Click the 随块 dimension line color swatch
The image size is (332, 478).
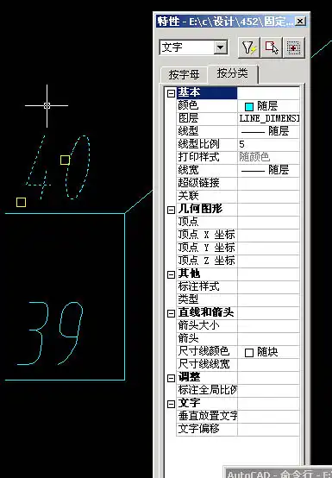pos(249,353)
